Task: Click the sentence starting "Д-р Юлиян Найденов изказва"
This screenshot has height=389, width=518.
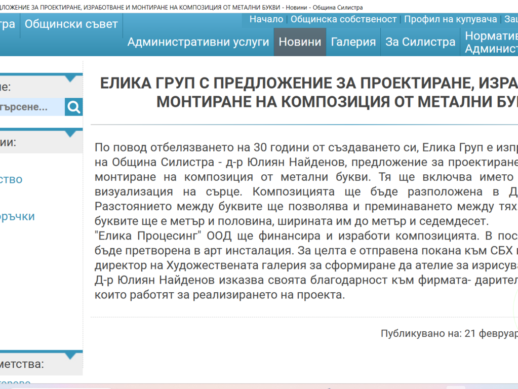Action: [x=306, y=280]
